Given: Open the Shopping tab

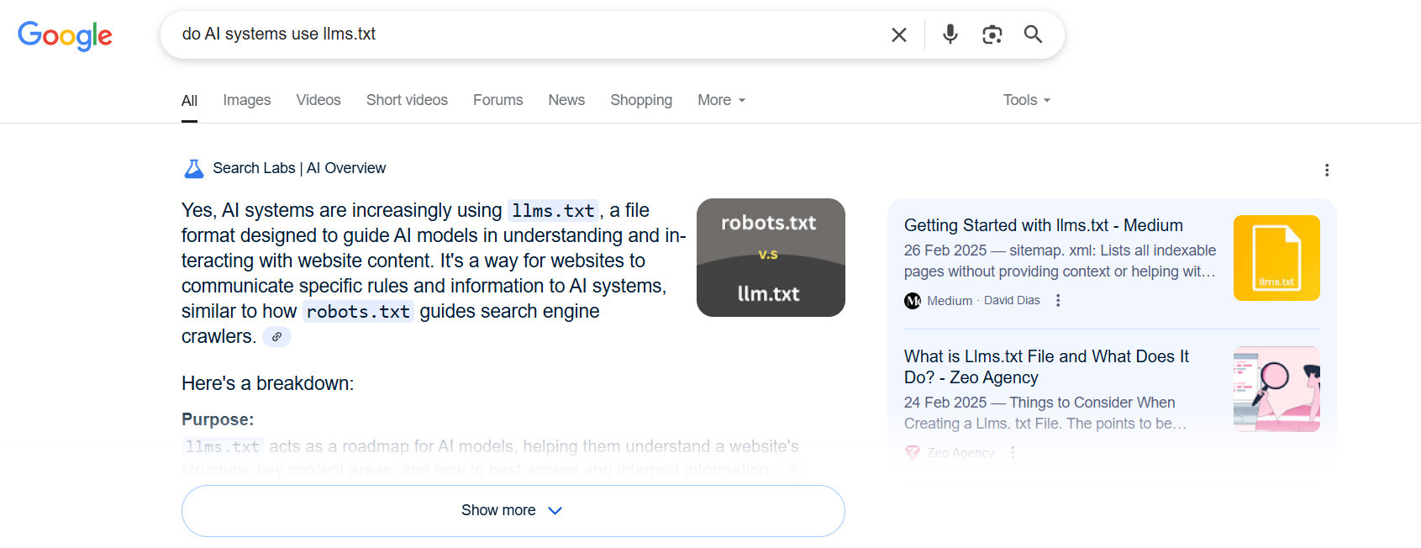Looking at the screenshot, I should point(641,100).
